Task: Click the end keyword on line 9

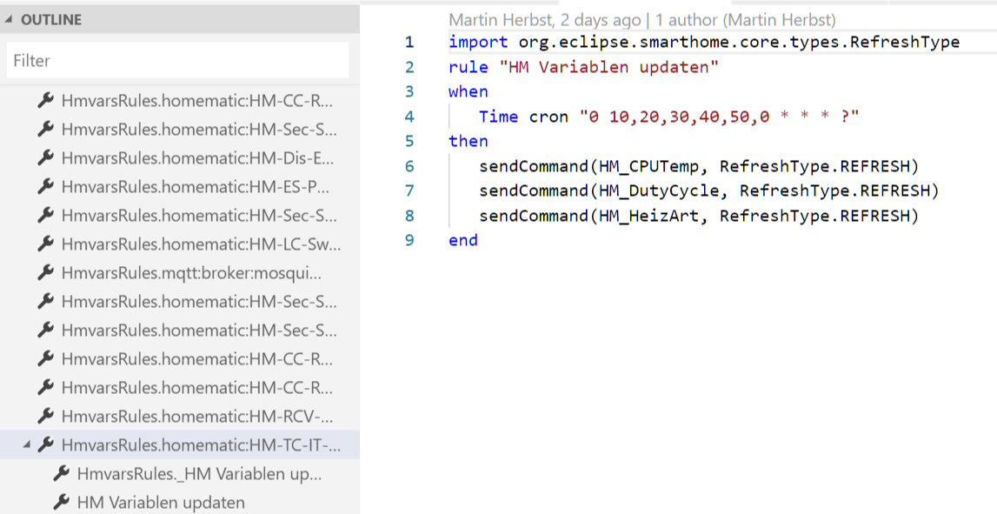Action: click(462, 240)
